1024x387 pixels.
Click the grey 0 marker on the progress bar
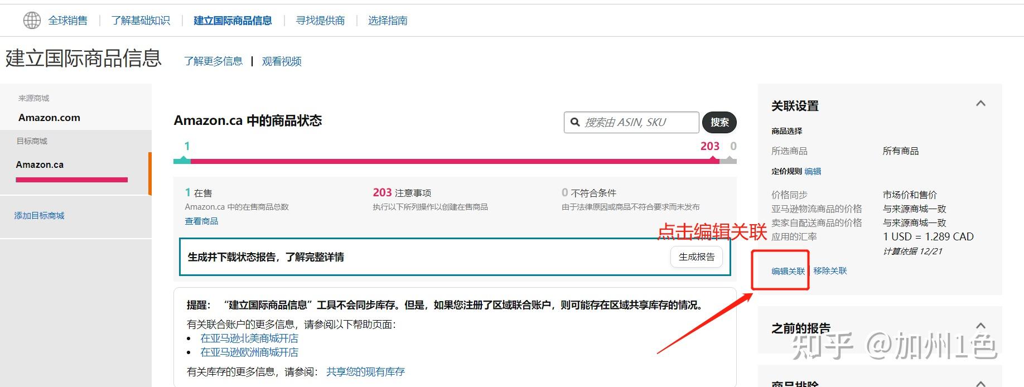coord(728,160)
